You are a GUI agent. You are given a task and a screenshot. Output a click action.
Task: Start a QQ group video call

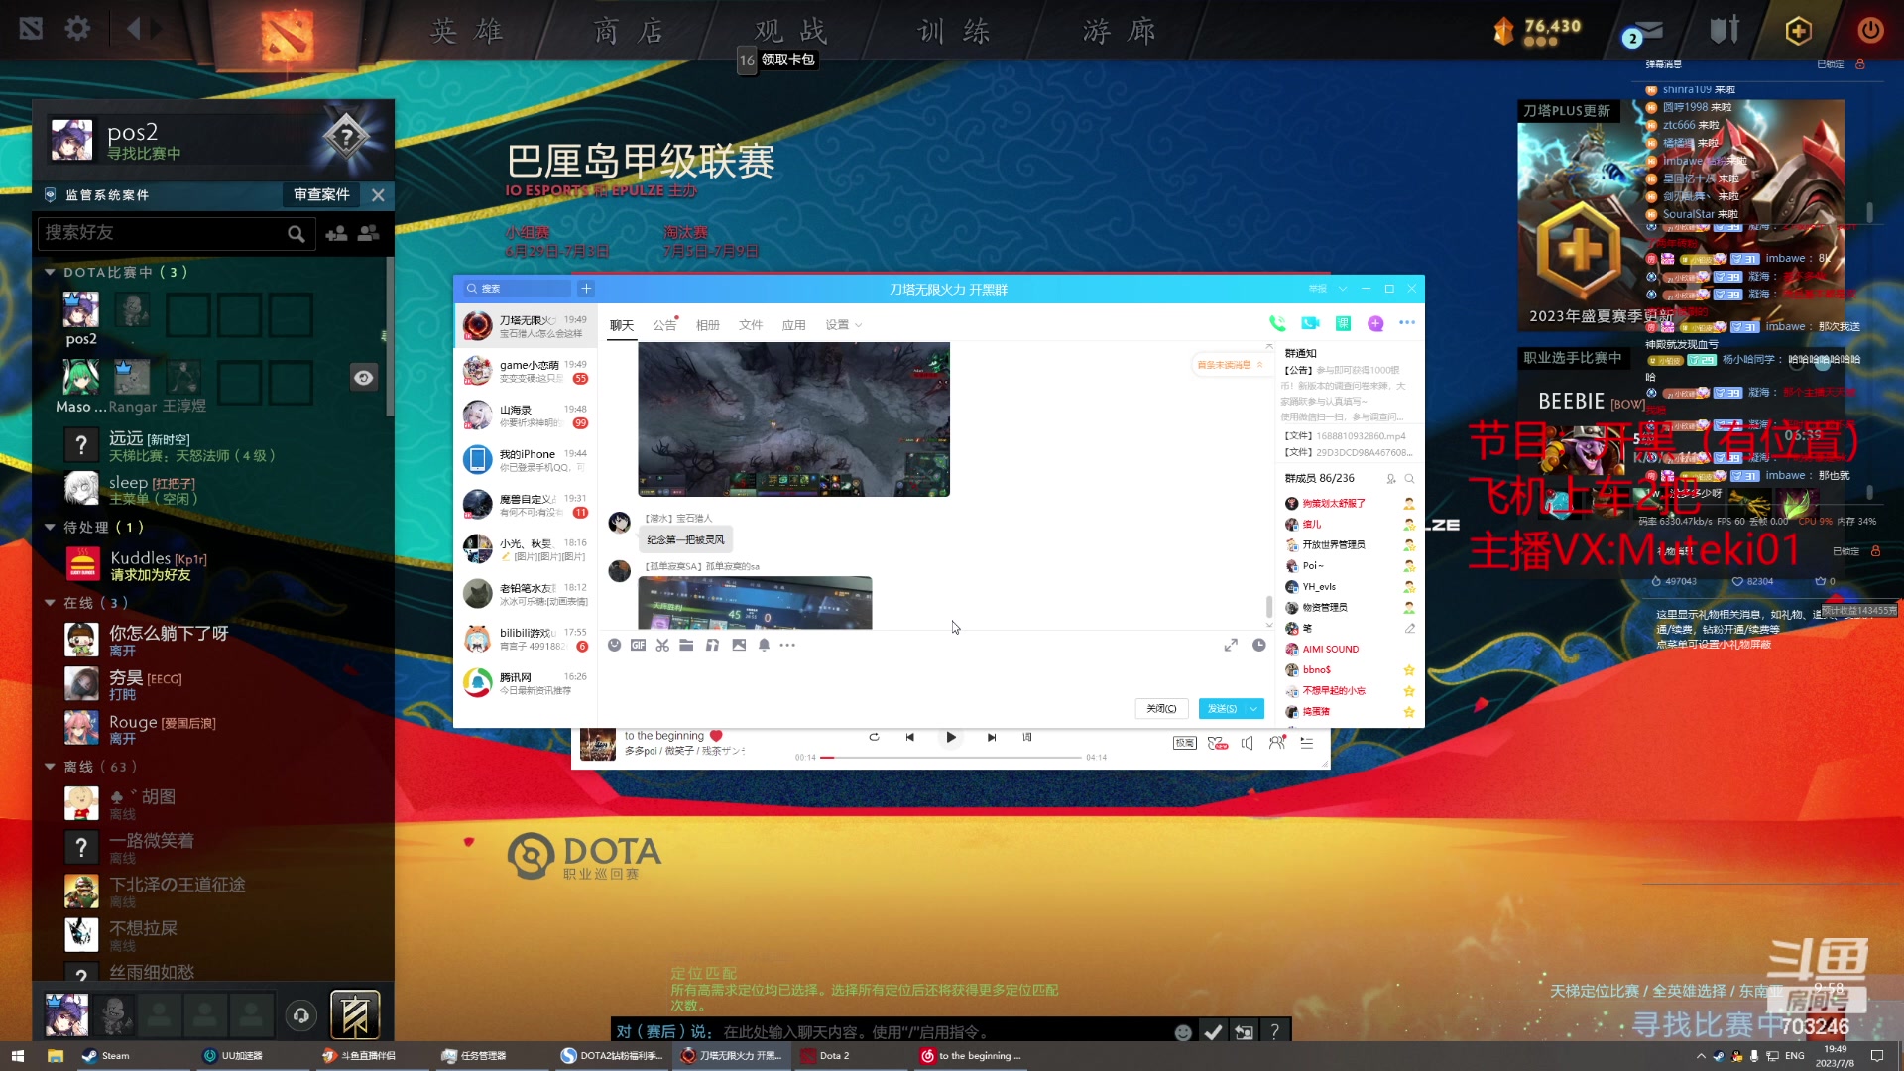pyautogui.click(x=1310, y=323)
